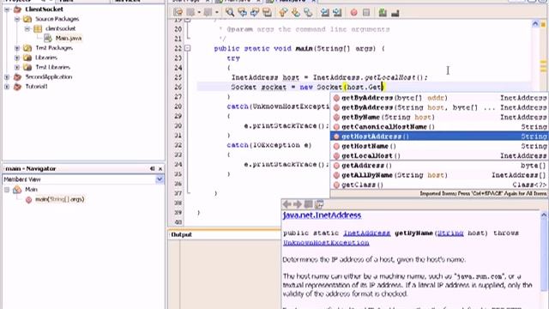Collapse the Source Packages node
Screen dimensions: 549x309
pyautogui.click(x=17, y=19)
